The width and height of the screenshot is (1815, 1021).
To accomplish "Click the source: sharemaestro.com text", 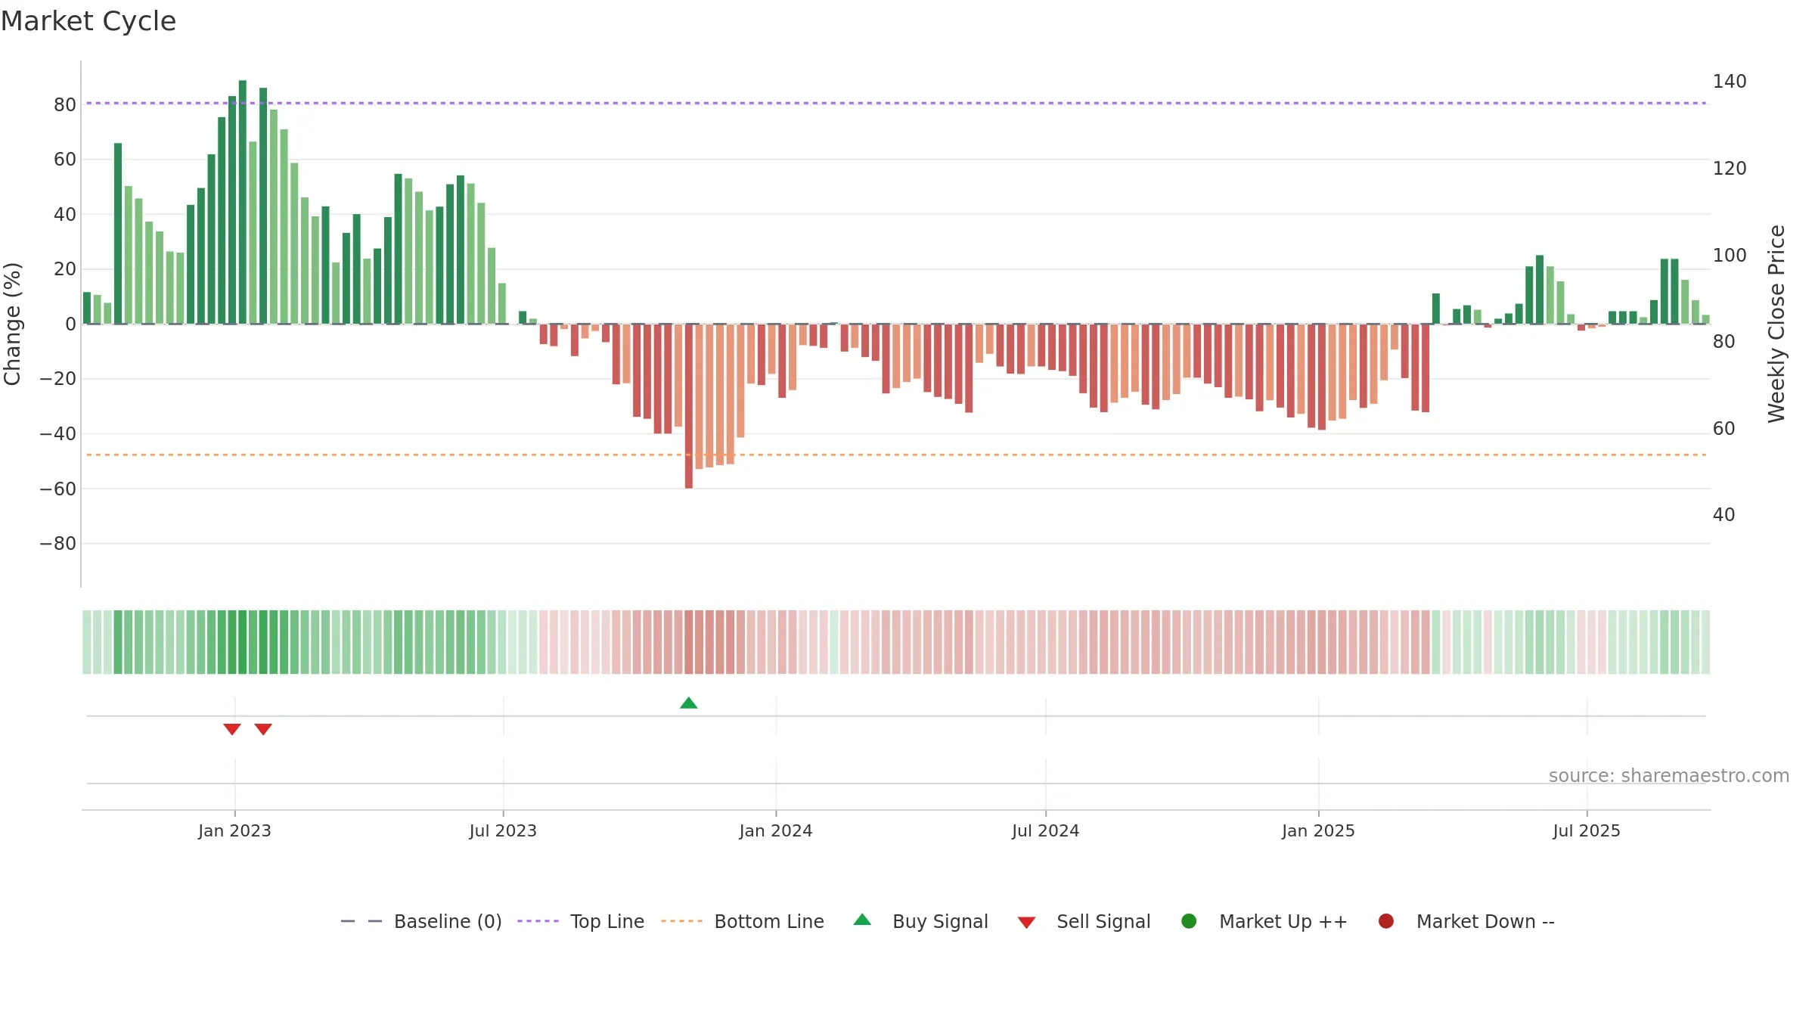I will [1669, 776].
